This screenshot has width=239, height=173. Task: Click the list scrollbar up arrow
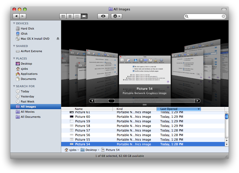pos(227,140)
